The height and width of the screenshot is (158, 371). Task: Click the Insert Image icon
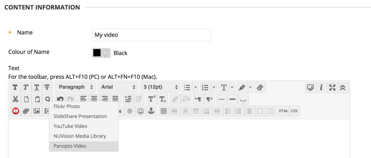coord(37,111)
